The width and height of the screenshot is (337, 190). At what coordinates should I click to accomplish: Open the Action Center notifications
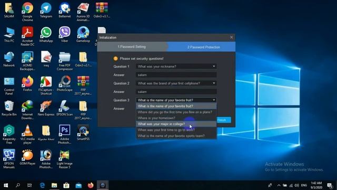pos(330,185)
